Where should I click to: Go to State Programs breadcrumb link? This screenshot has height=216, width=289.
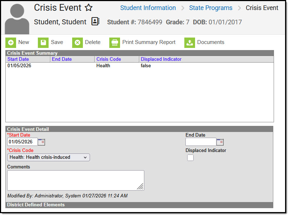pyautogui.click(x=211, y=8)
